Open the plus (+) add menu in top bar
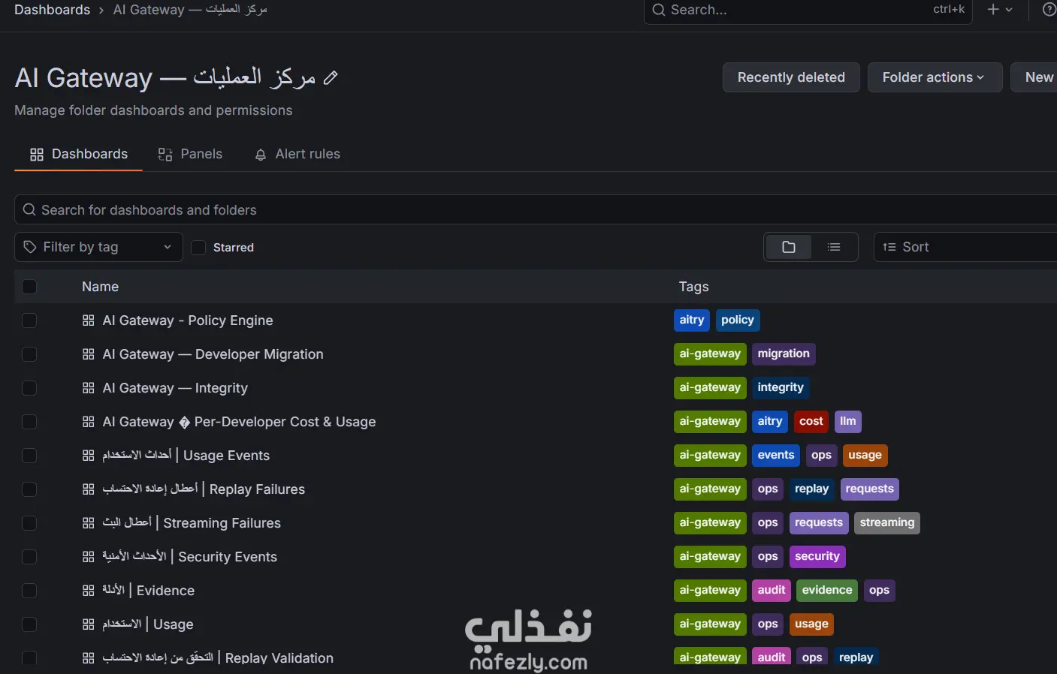Image resolution: width=1057 pixels, height=674 pixels. pyautogui.click(x=1000, y=10)
